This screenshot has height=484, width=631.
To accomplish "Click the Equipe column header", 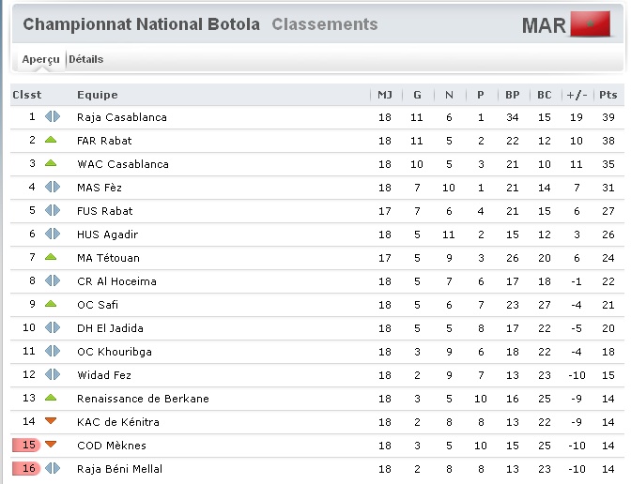I will coord(98,95).
